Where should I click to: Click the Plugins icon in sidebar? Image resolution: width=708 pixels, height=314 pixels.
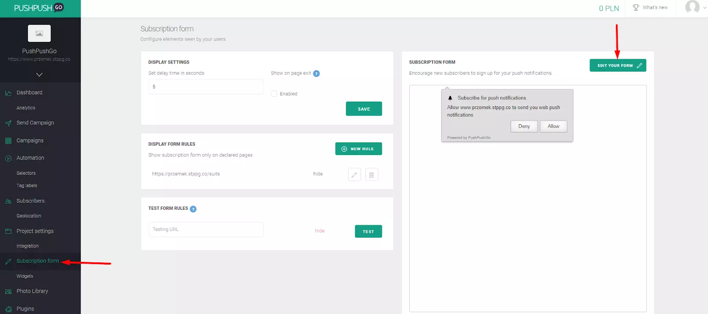(x=8, y=309)
